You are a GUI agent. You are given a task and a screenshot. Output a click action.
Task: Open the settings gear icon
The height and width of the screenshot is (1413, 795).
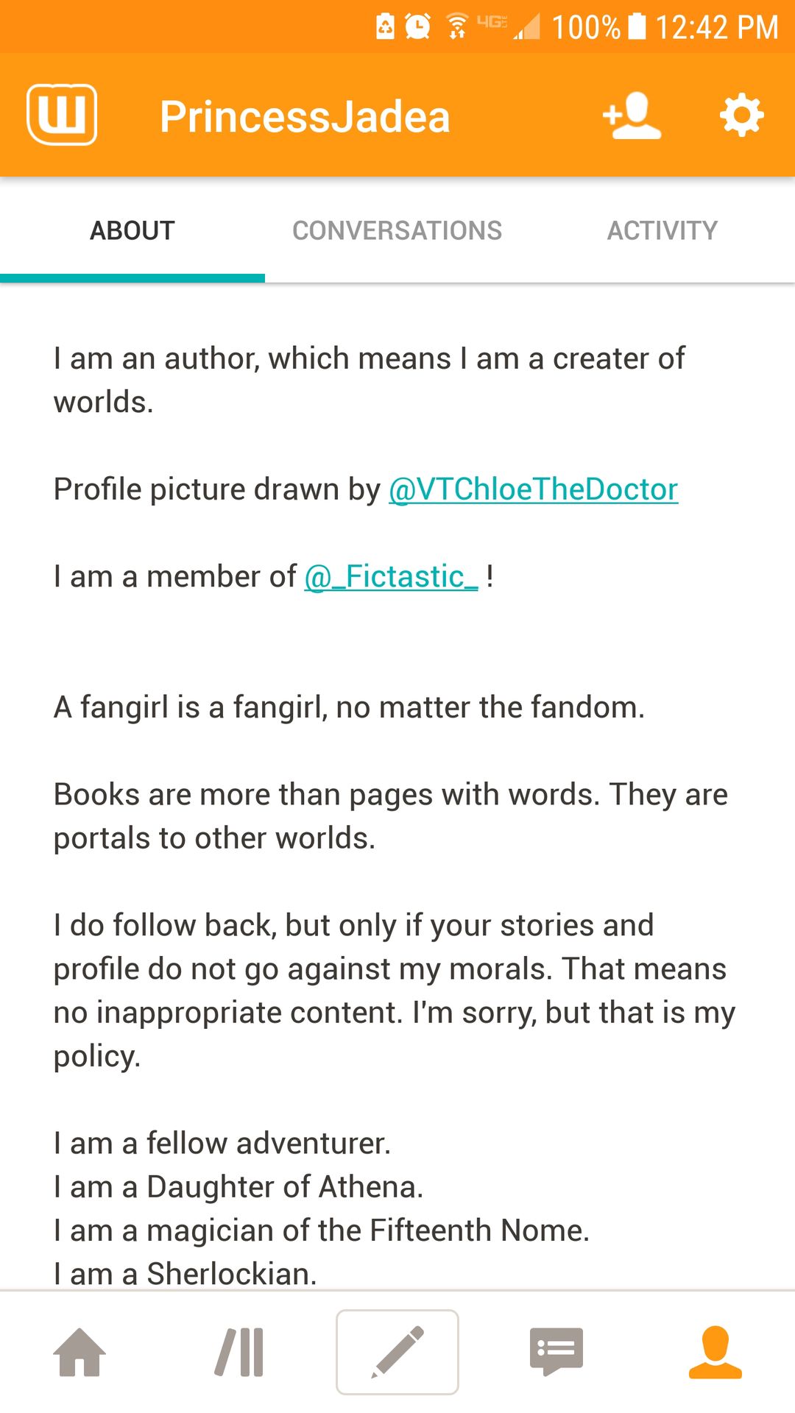[x=741, y=115]
